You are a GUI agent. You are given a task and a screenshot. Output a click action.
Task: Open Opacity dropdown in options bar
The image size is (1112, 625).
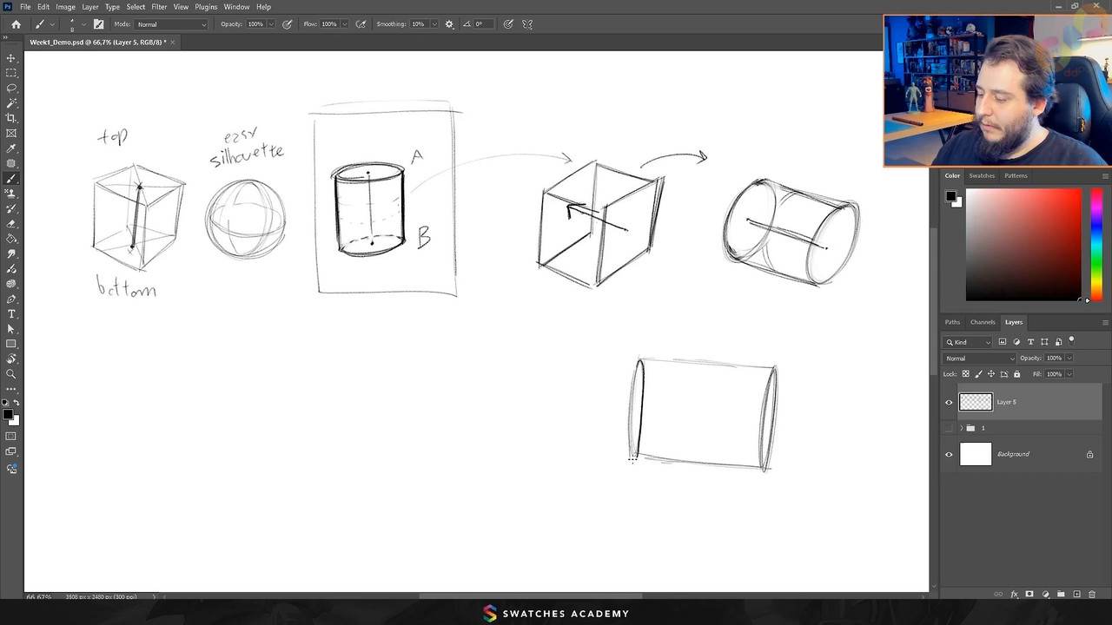(x=271, y=24)
